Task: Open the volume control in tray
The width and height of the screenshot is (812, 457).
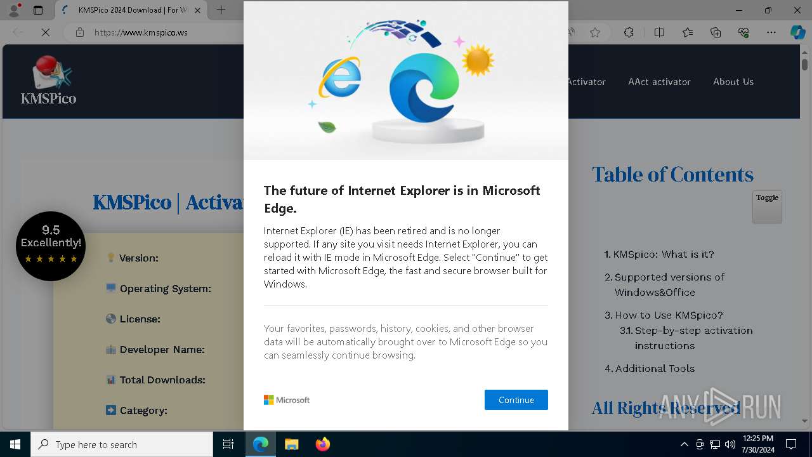Action: (730, 444)
